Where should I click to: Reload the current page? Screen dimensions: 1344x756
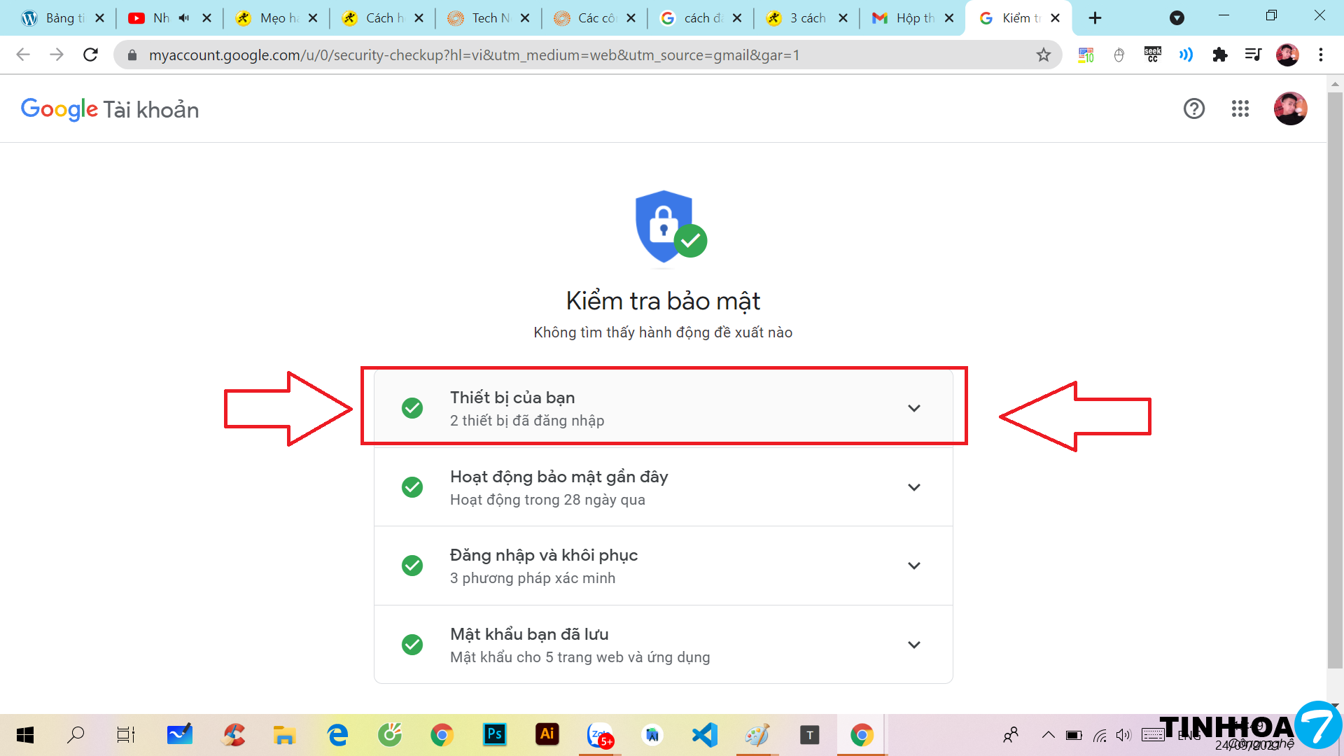[x=90, y=55]
